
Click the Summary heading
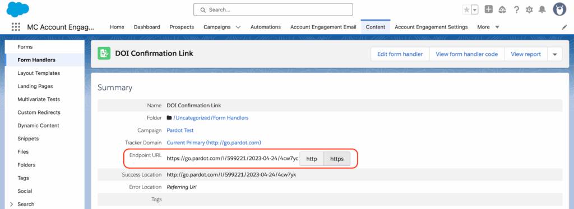115,88
